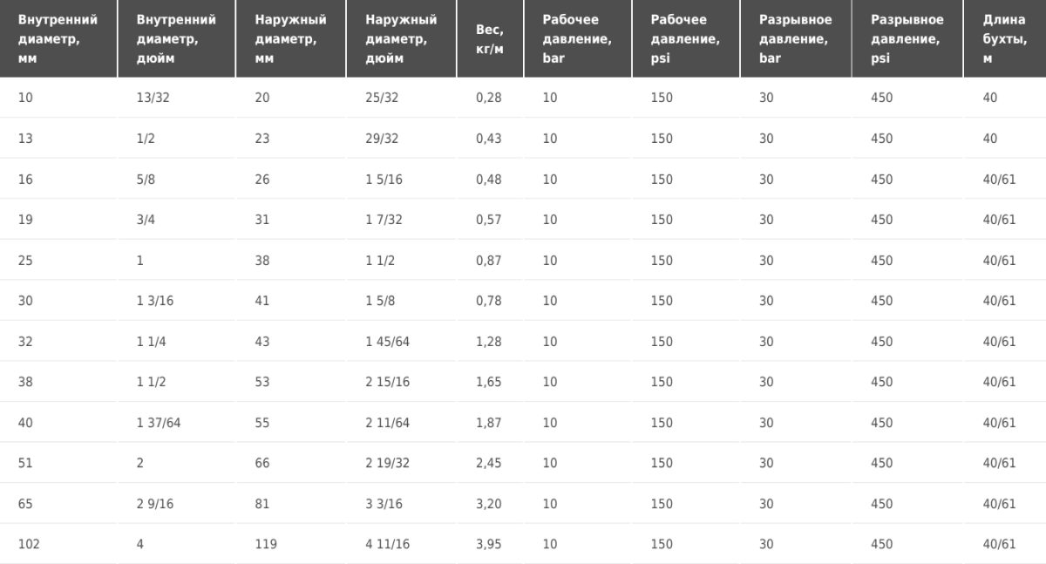
Task: Click the outer diameter 1 45/64 cell
Action: click(402, 341)
